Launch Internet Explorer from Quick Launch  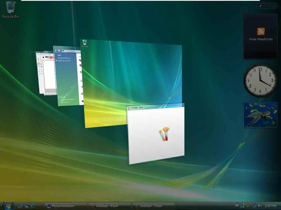pyautogui.click(x=33, y=206)
